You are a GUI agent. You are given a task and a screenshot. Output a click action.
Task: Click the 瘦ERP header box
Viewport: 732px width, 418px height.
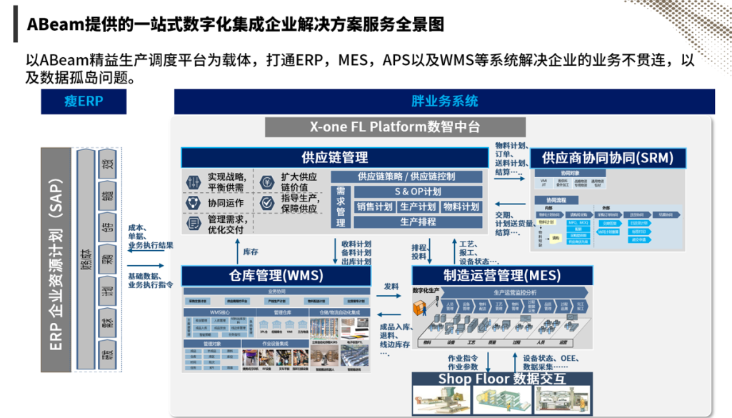(84, 101)
